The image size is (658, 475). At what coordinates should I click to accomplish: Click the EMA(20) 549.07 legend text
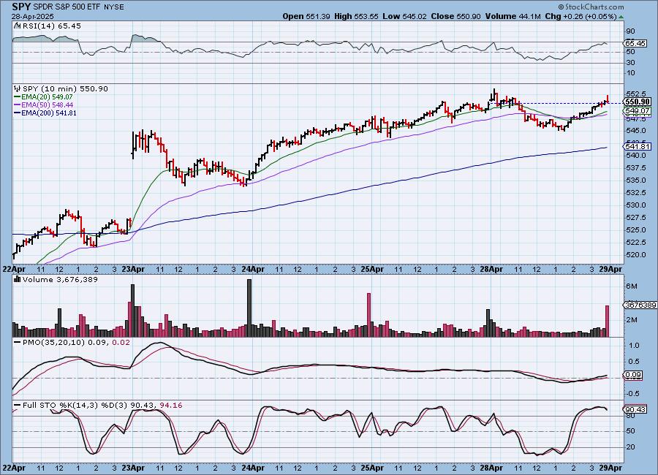point(47,97)
